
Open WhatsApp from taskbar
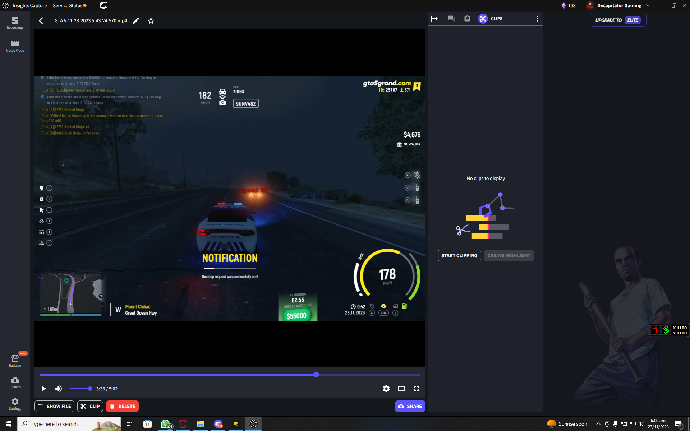[x=165, y=424]
